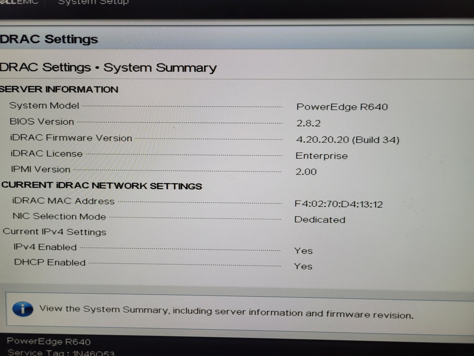The width and height of the screenshot is (474, 356).
Task: Click the BIOS Version label
Action: [42, 122]
